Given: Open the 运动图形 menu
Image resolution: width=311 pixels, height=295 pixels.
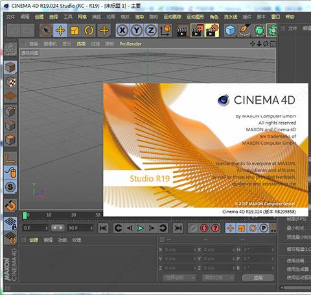Looking at the screenshot, I should (195, 17).
